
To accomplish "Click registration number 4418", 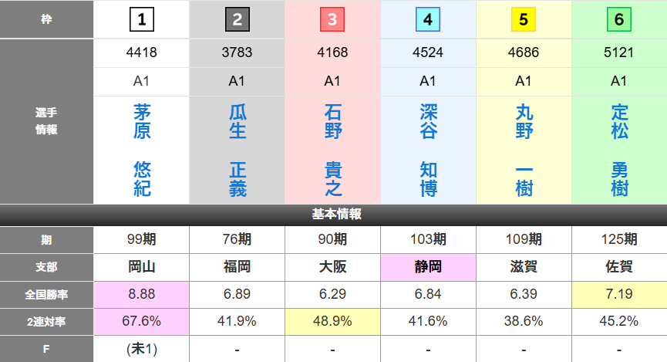I will click(x=142, y=53).
